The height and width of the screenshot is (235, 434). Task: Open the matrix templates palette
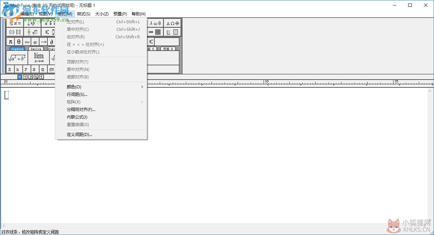pyautogui.click(x=155, y=32)
